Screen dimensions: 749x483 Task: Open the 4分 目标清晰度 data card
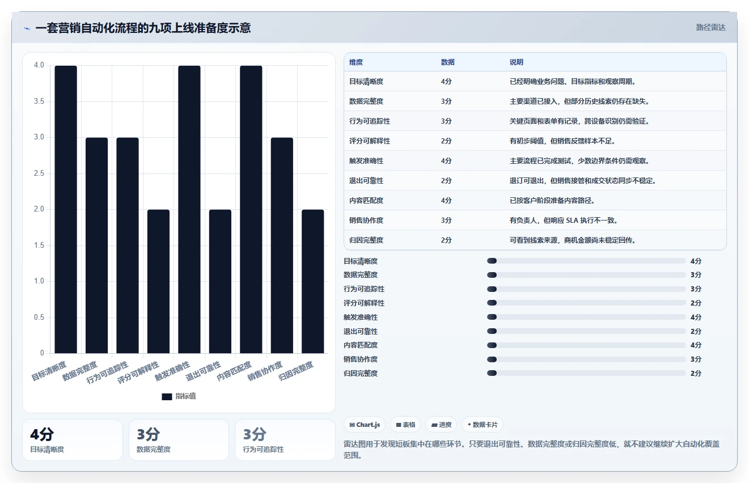click(73, 440)
